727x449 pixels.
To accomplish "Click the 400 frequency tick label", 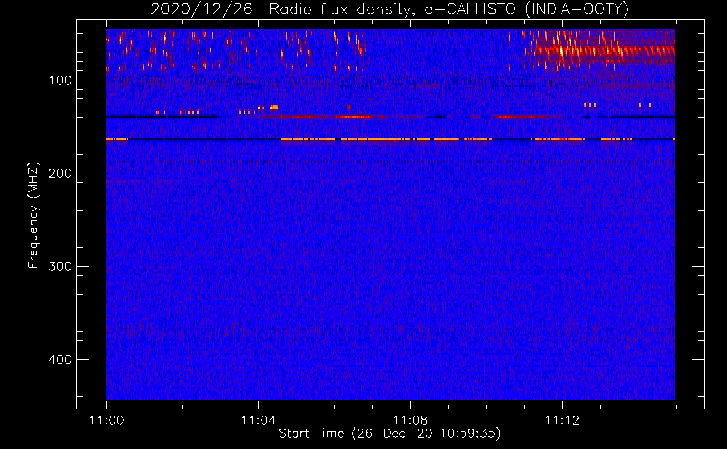I will click(x=61, y=360).
